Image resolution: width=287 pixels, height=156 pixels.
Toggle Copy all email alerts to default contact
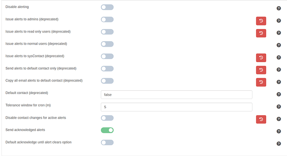pyautogui.click(x=107, y=81)
